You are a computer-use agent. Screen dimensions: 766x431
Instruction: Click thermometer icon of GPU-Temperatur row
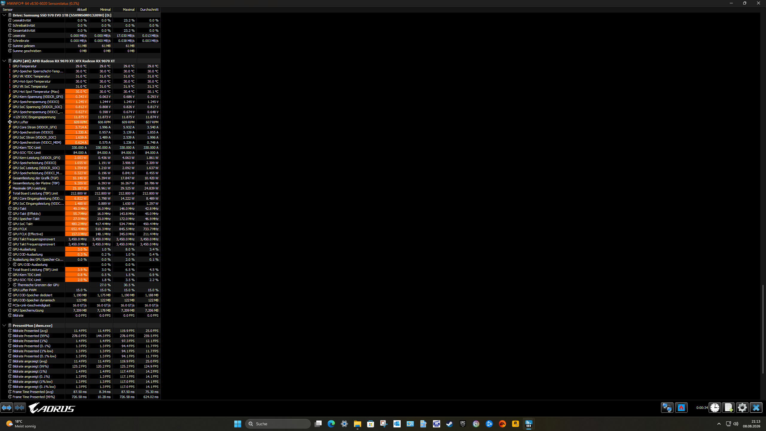pos(10,66)
